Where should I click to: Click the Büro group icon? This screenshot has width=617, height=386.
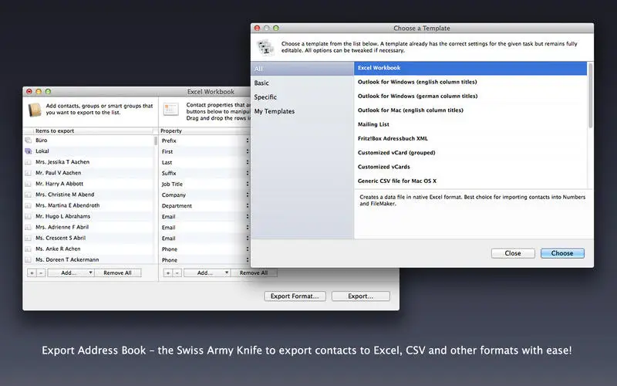click(28, 141)
